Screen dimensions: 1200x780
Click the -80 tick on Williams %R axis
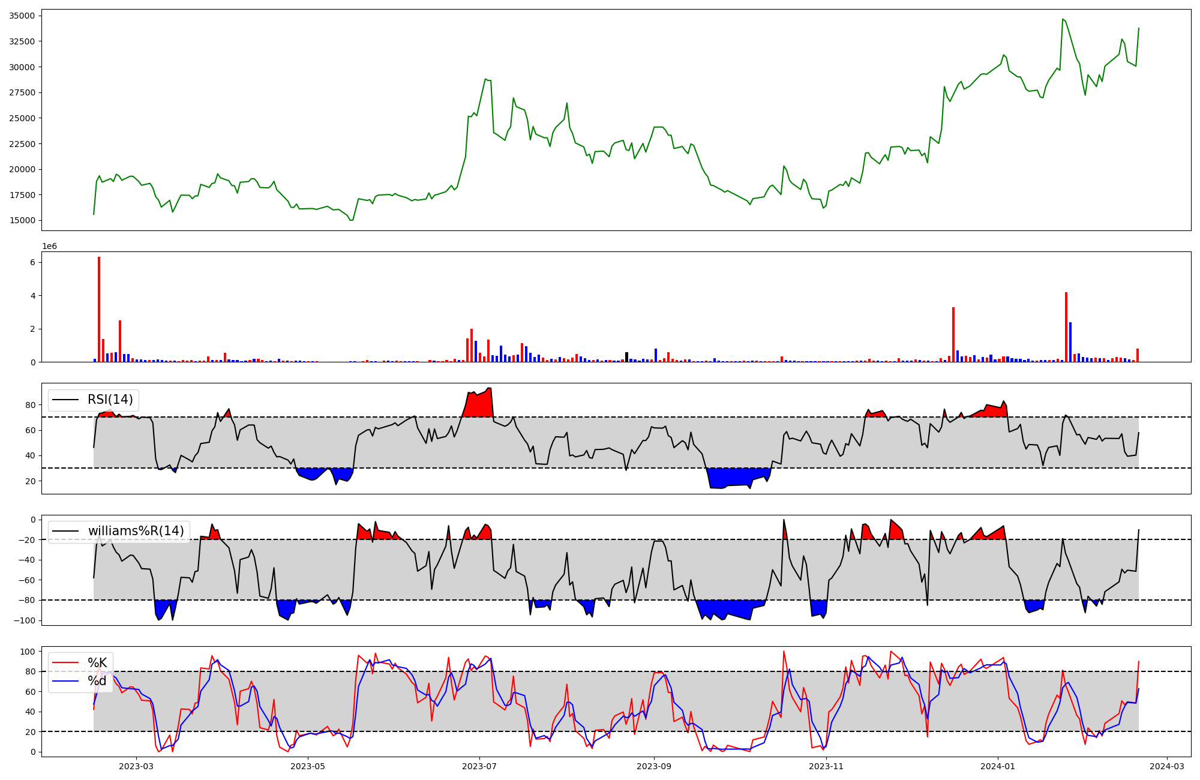(27, 600)
